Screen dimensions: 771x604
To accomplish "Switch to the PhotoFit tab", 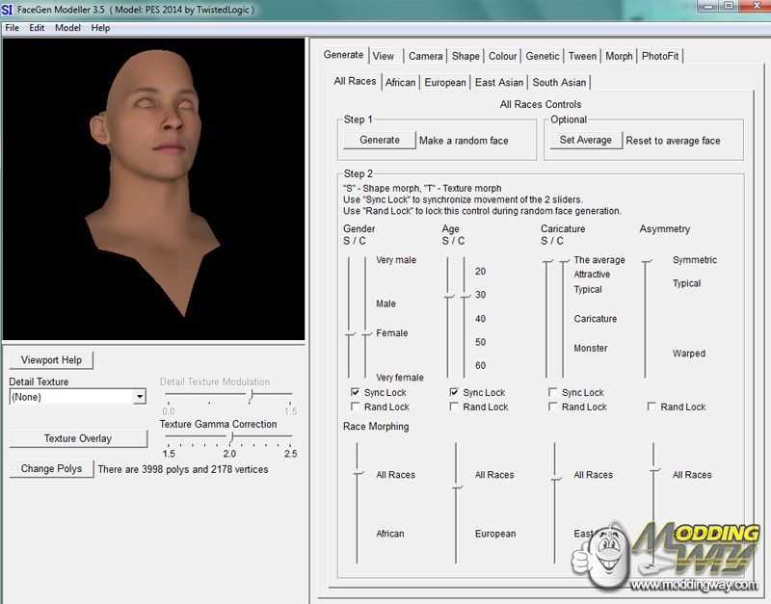I will tap(660, 56).
